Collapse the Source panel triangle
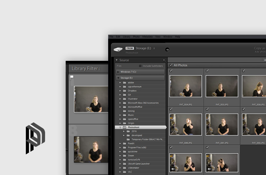Screen dimensions: 266x175 [117, 60]
